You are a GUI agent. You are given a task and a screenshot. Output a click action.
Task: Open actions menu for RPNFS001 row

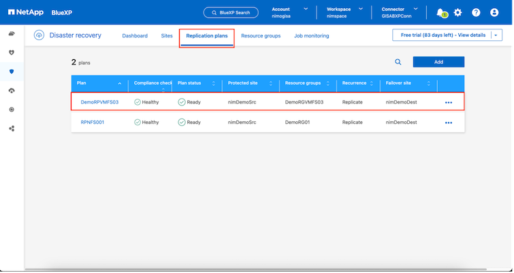[x=448, y=123]
